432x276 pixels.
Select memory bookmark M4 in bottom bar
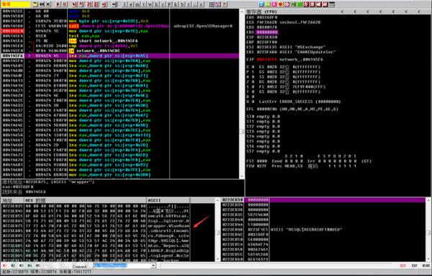[30, 265]
